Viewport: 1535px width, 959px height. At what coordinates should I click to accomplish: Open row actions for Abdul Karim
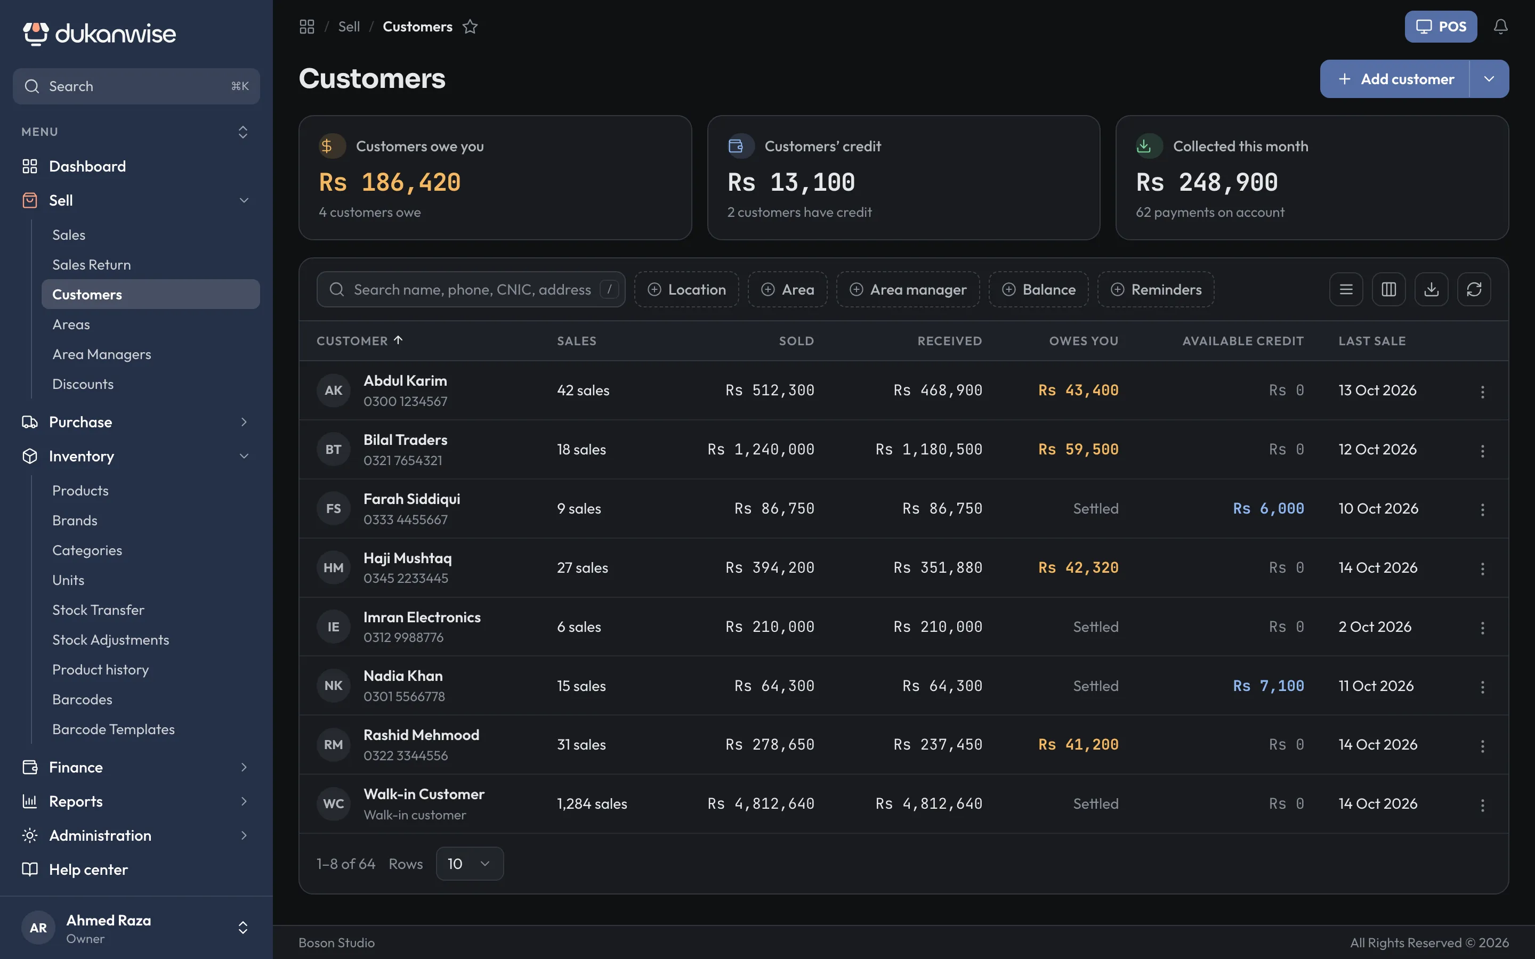click(x=1482, y=392)
